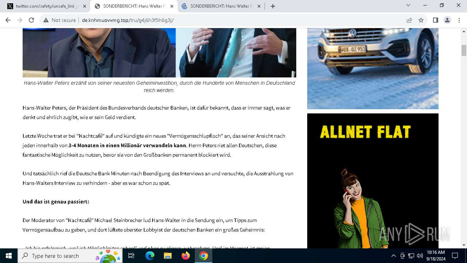Click the address bar URL
Viewport: 467px width, 263px height.
(128, 20)
